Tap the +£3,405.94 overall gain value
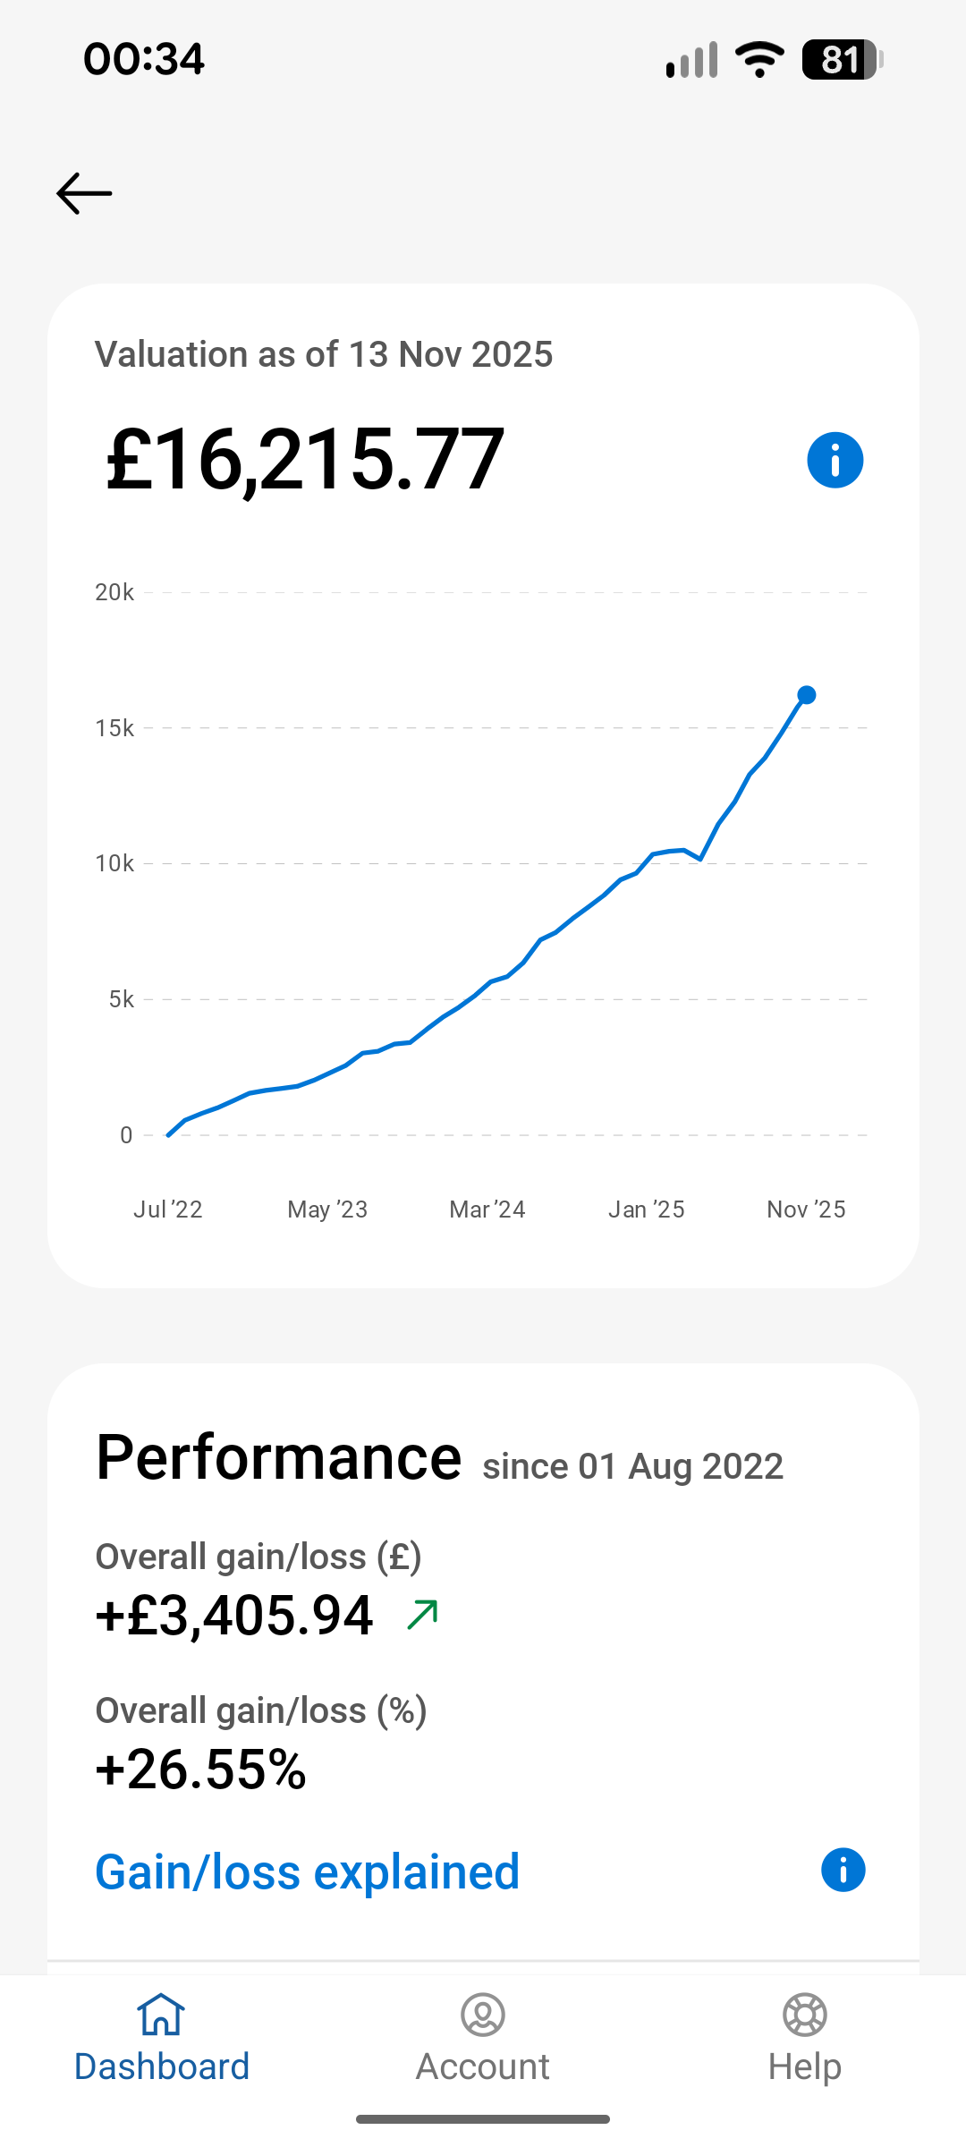This screenshot has height=2147, width=966. coord(234,1616)
